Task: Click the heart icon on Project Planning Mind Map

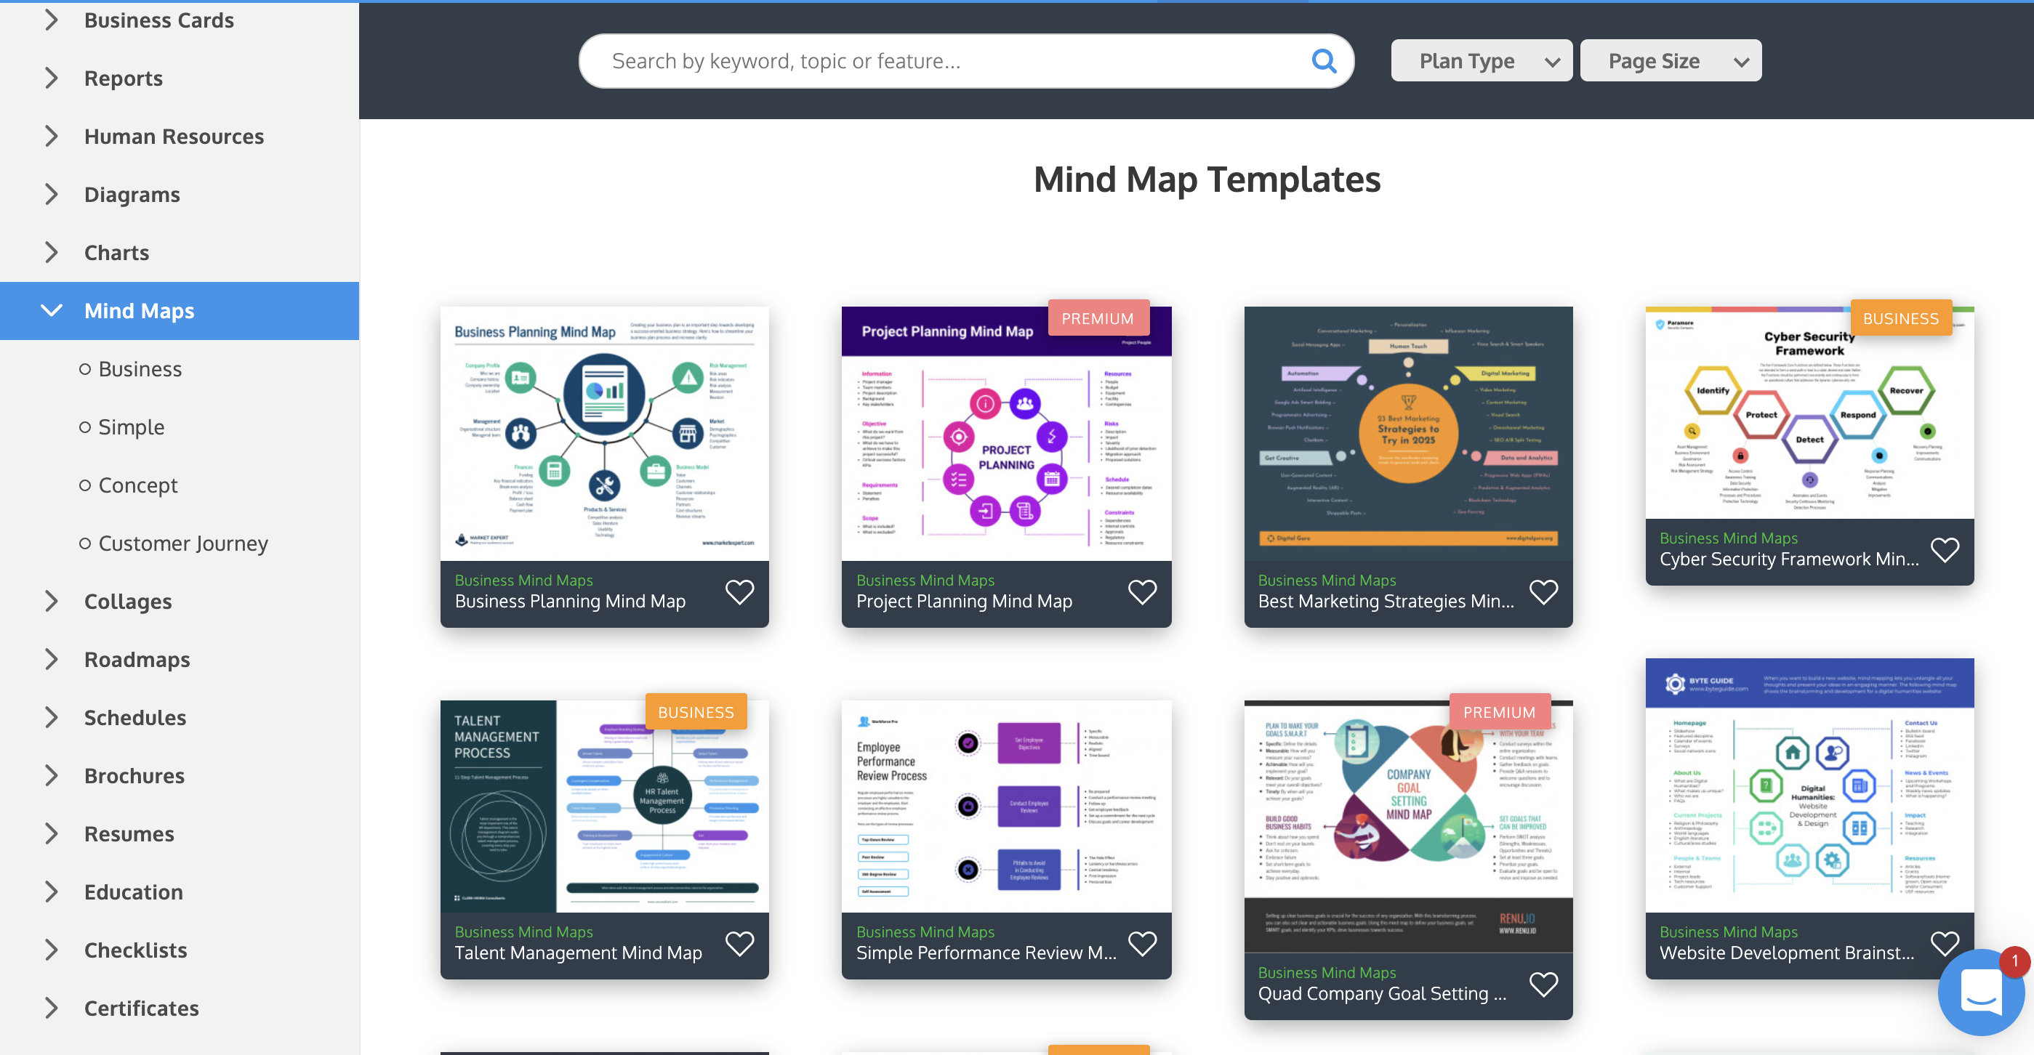Action: point(1141,591)
